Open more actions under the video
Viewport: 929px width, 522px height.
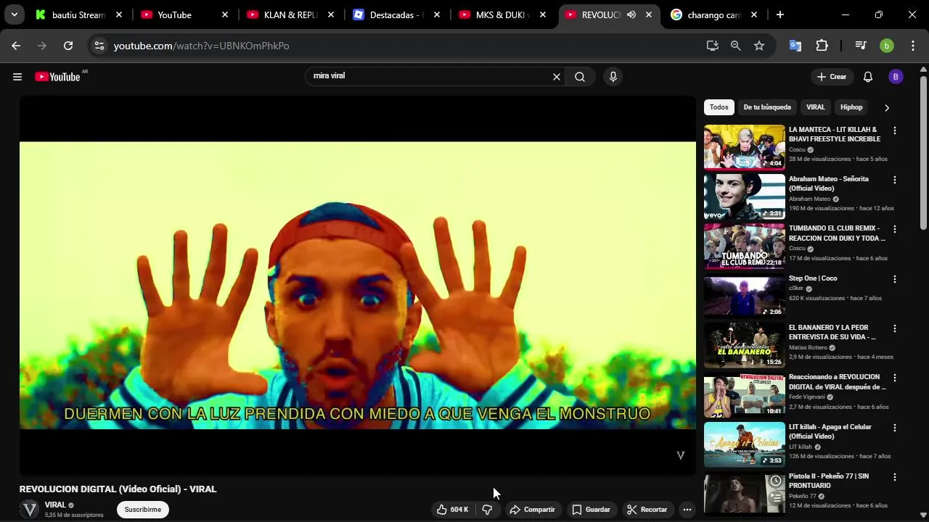click(x=687, y=510)
